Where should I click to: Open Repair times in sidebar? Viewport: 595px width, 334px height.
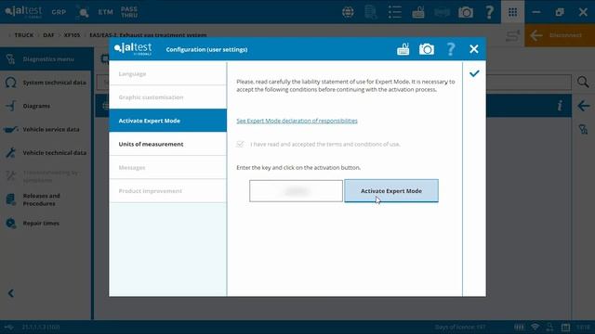coord(46,223)
